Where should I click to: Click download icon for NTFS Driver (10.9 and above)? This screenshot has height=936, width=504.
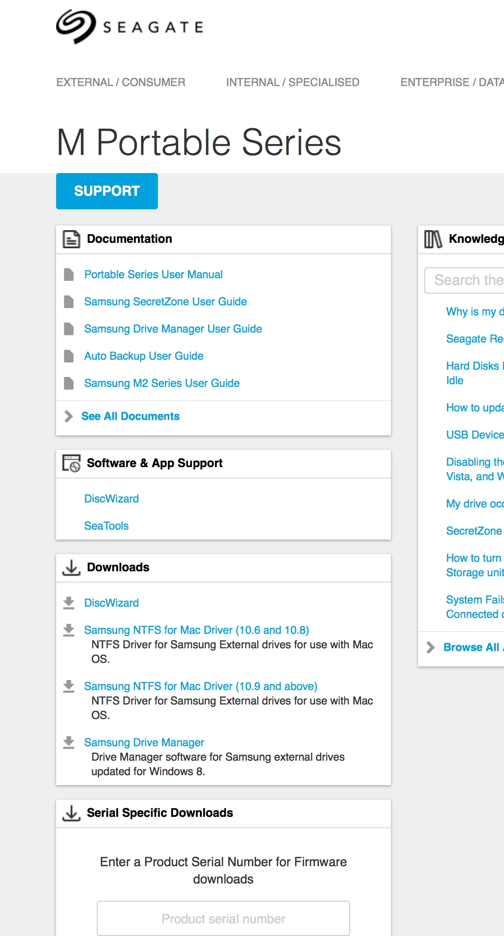(x=69, y=686)
